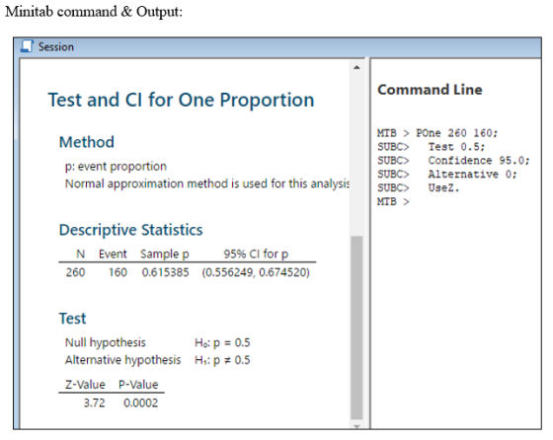This screenshot has height=440, width=553.
Task: Click the N column header
Action: pos(80,254)
